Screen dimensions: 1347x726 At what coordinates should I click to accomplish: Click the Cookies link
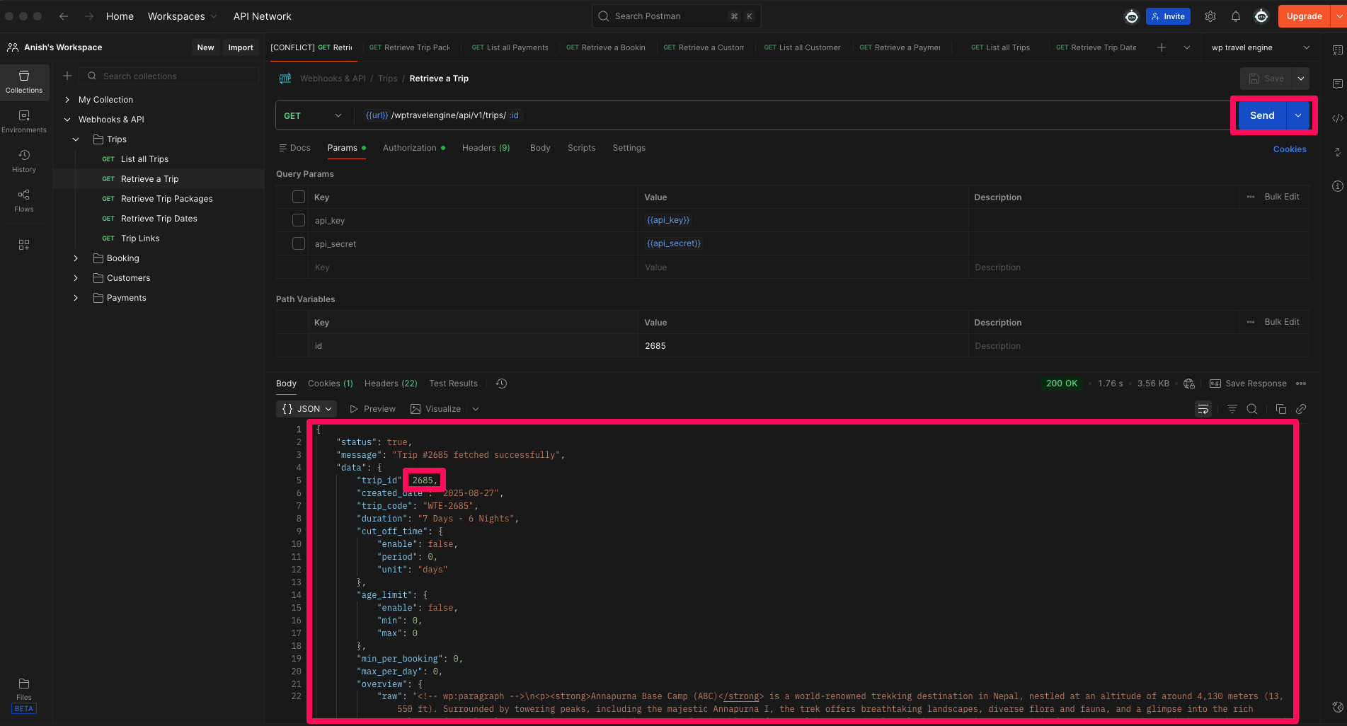pos(1289,149)
